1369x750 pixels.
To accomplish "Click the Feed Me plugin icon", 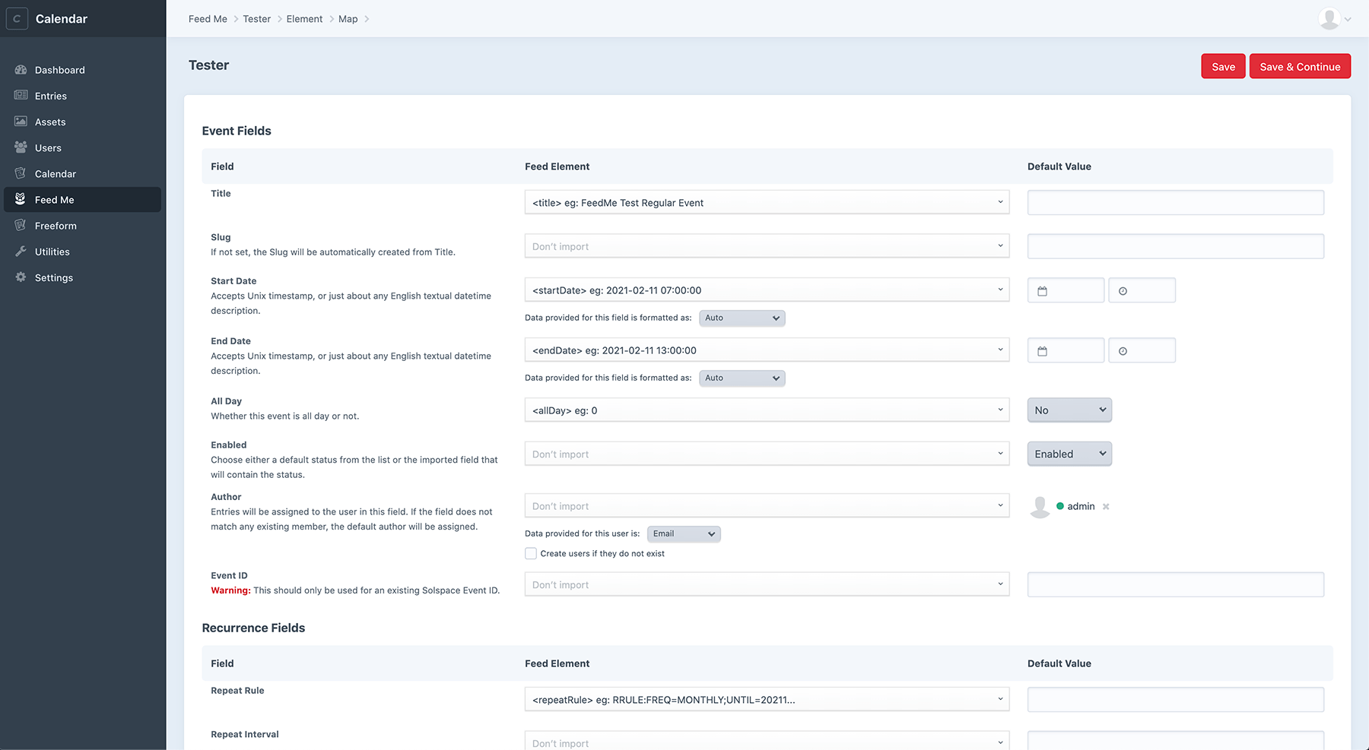I will point(21,199).
